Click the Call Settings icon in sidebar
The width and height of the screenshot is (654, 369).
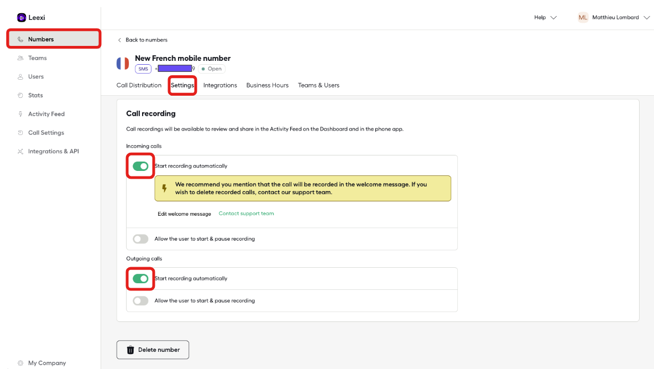[x=20, y=133]
